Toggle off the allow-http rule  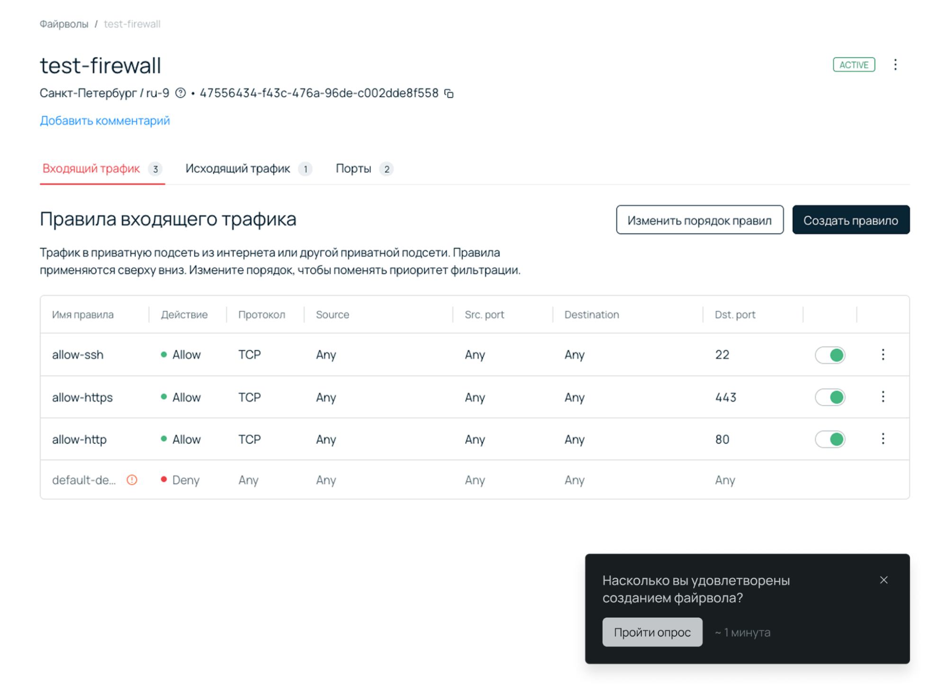pyautogui.click(x=830, y=439)
